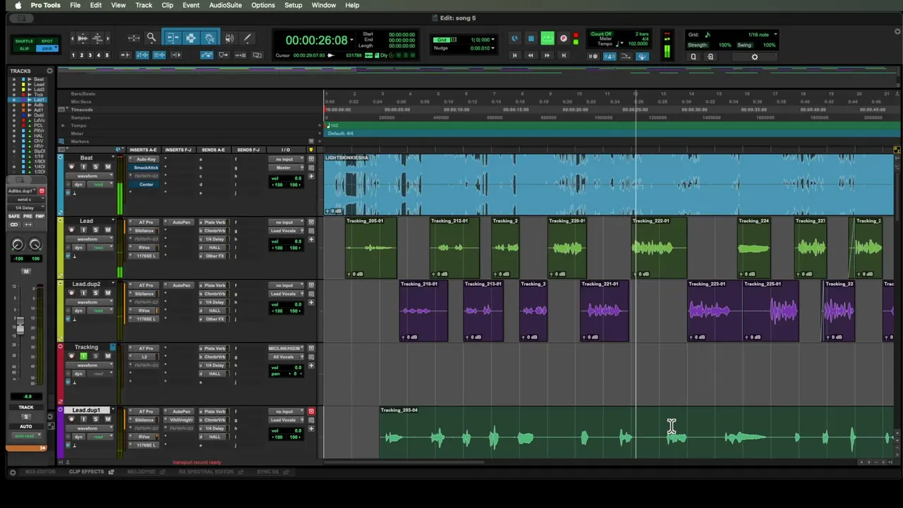Screen dimensions: 903x508
Task: Click the Pro Tools application menu
Action: 46,5
